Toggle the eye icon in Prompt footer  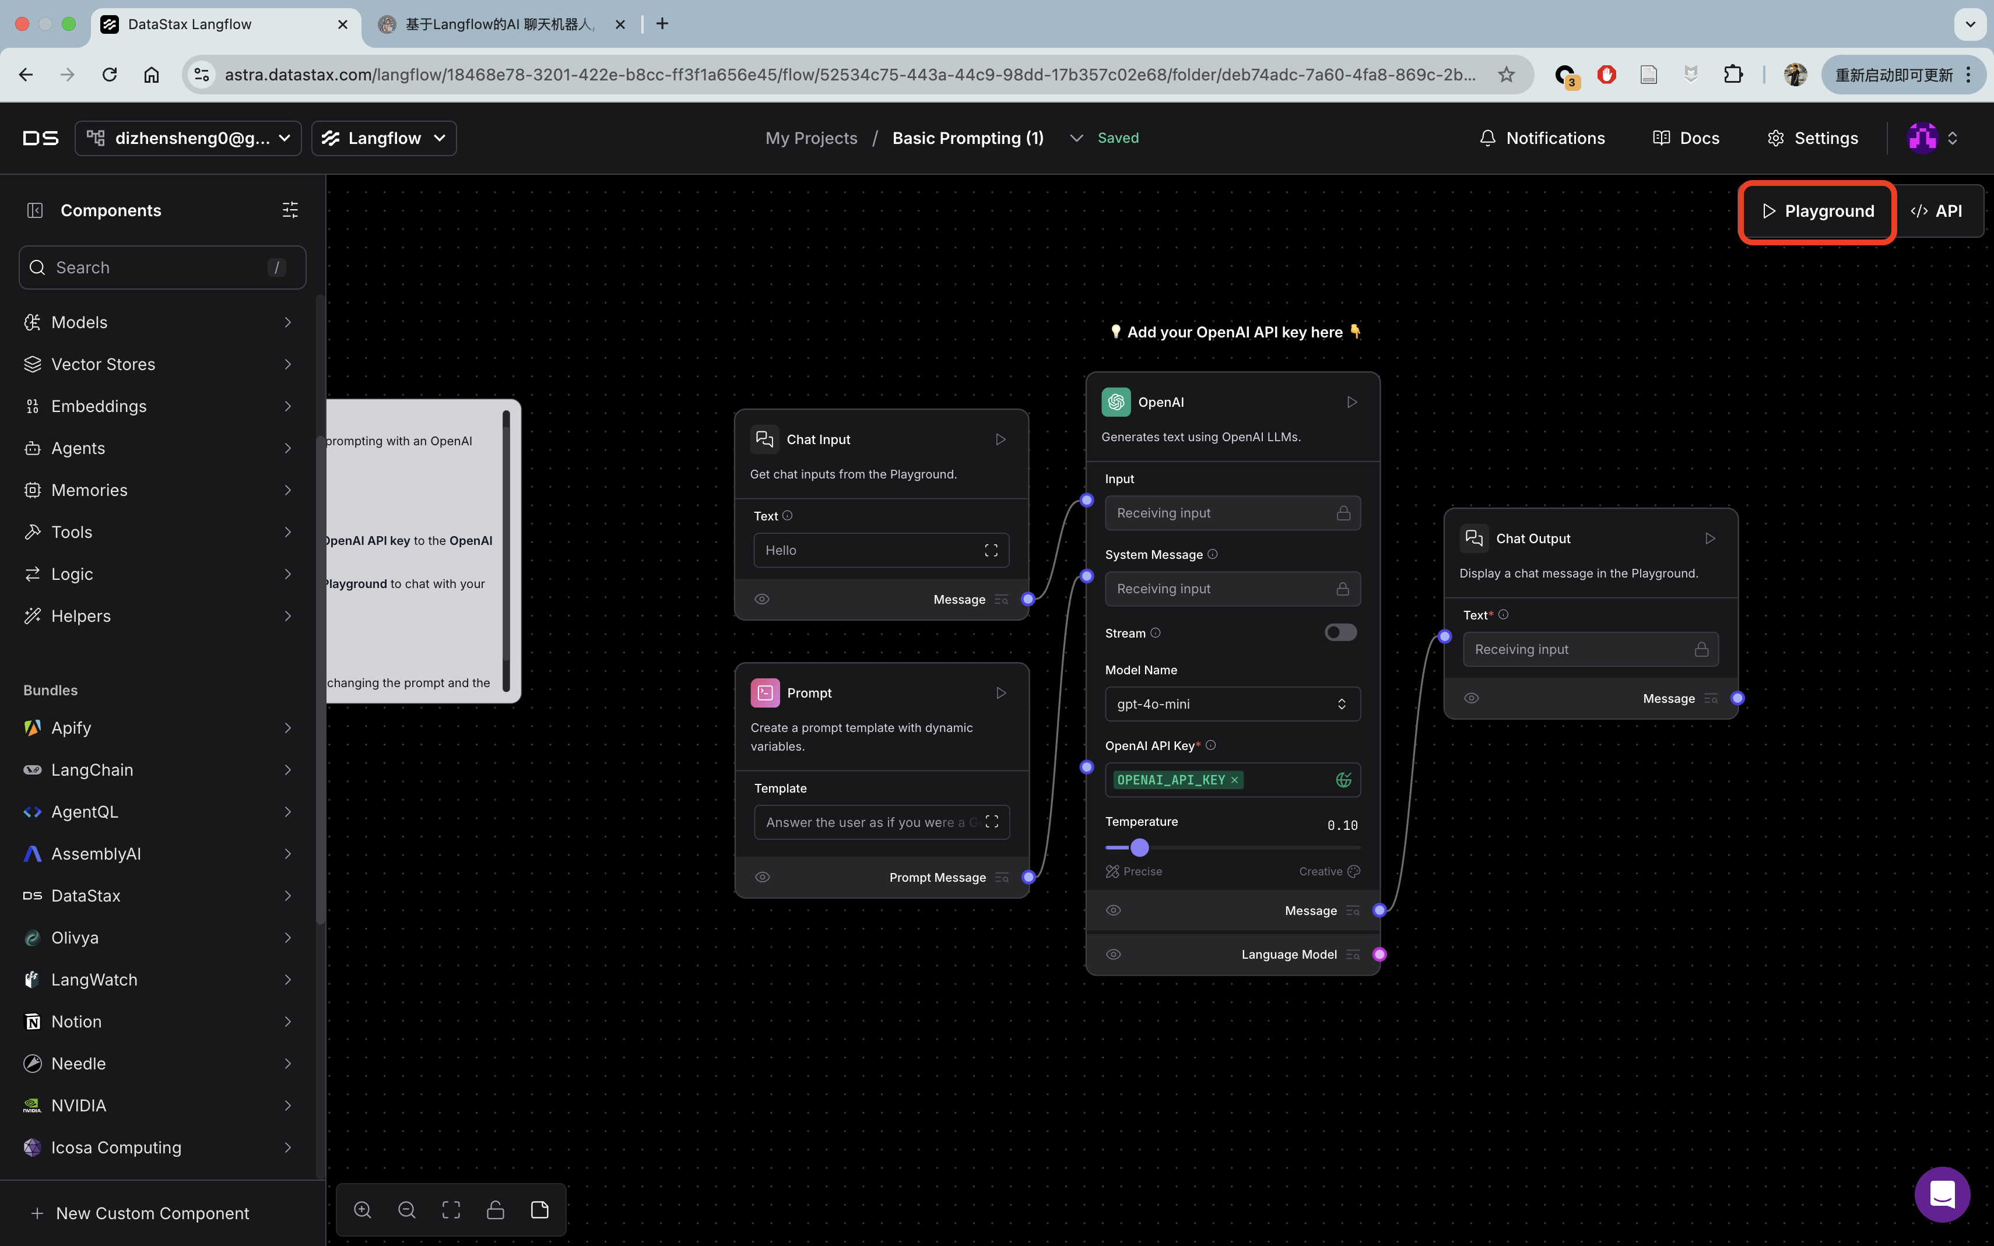pyautogui.click(x=763, y=877)
